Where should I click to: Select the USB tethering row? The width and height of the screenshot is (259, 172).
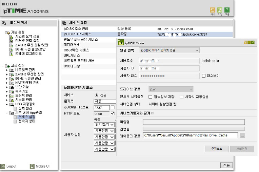coord(89,66)
